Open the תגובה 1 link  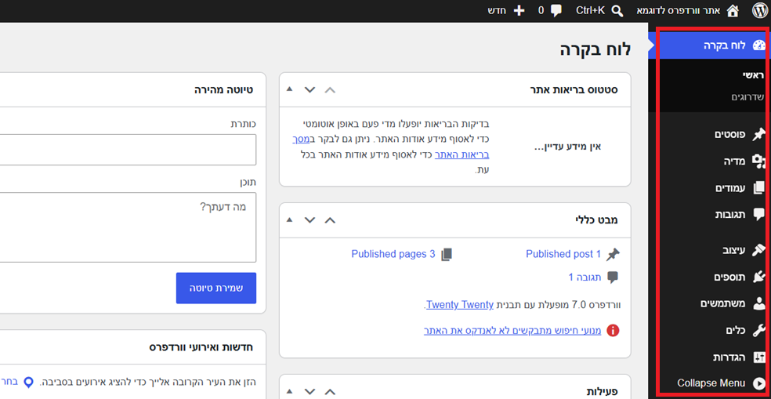tap(585, 277)
